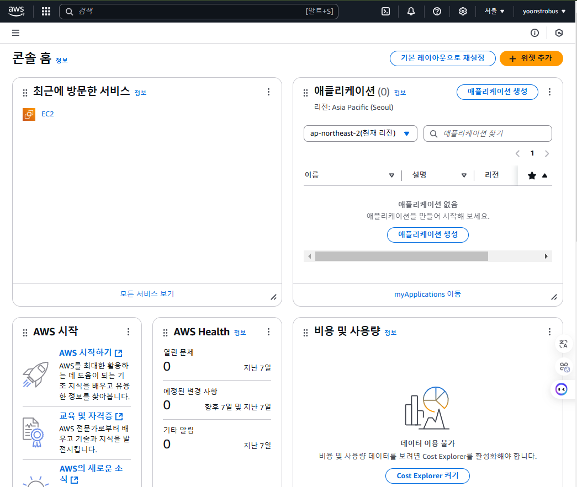The width and height of the screenshot is (577, 487).
Task: Sort by the favorites star column
Action: (537, 176)
